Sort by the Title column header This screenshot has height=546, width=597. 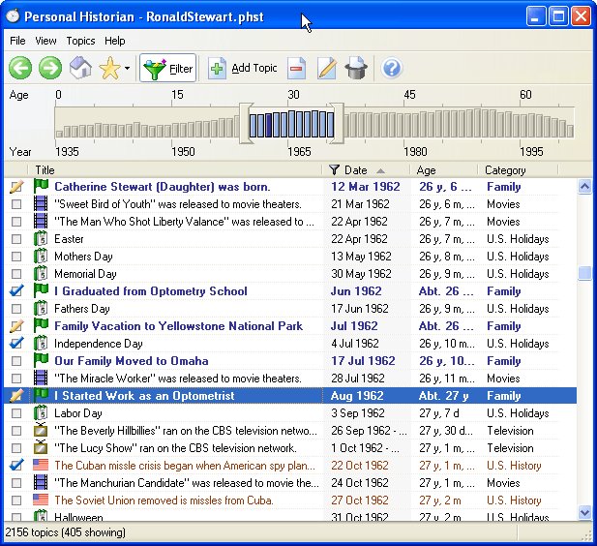[175, 170]
